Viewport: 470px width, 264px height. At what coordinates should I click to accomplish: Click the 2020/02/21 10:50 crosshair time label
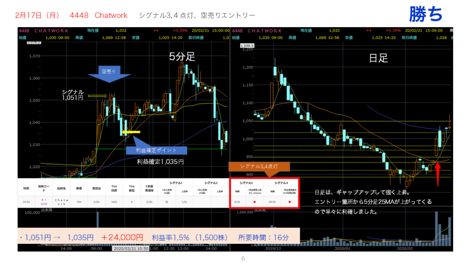pyautogui.click(x=130, y=248)
